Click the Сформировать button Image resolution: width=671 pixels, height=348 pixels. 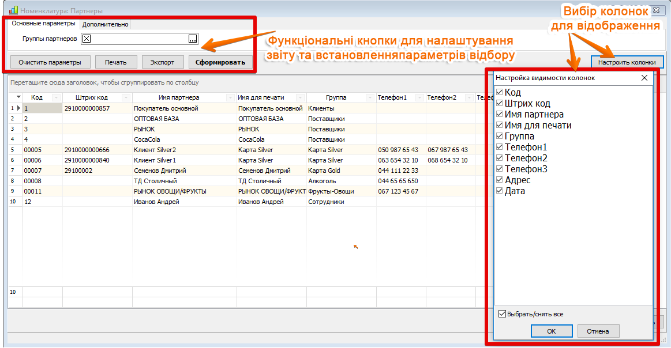pyautogui.click(x=220, y=62)
